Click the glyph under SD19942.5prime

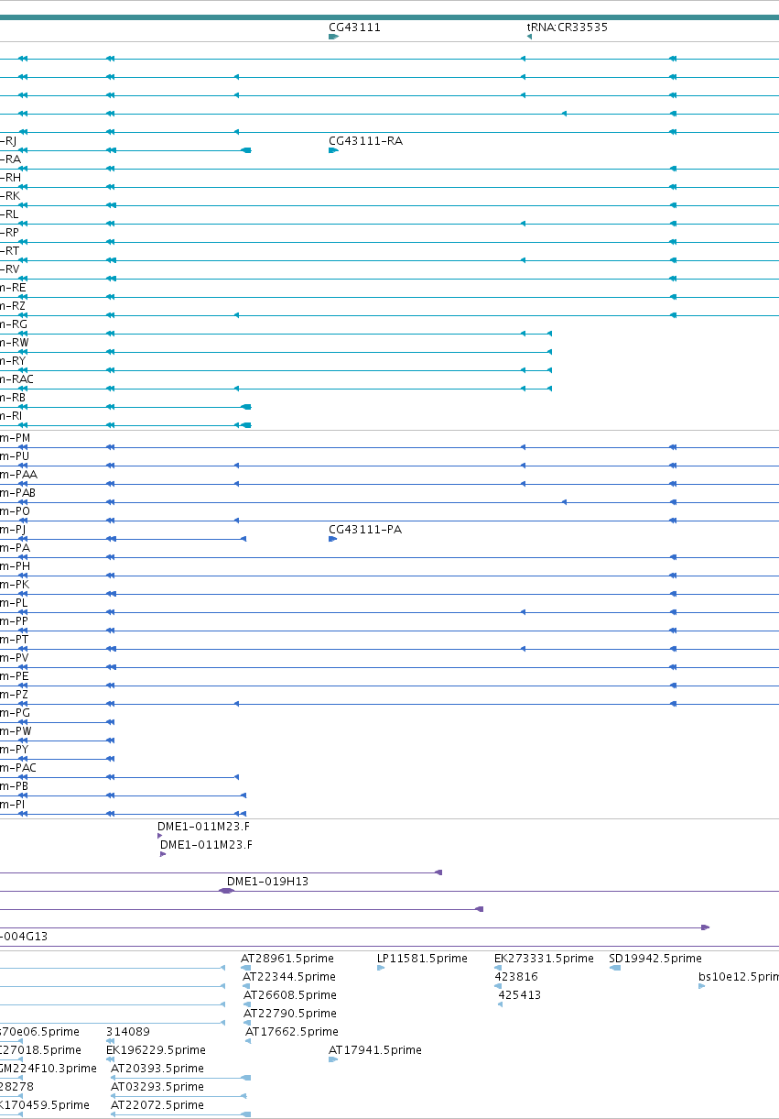tap(615, 968)
